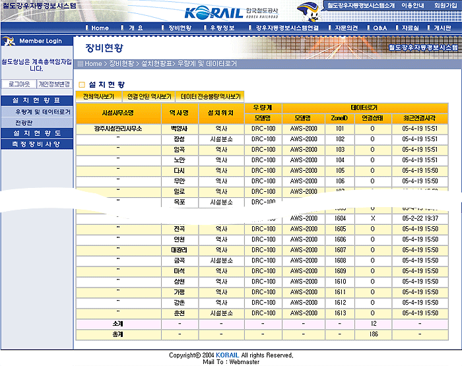462x366 pixels.
Task: Click the 회원가입 link at top right
Action: coord(446,5)
